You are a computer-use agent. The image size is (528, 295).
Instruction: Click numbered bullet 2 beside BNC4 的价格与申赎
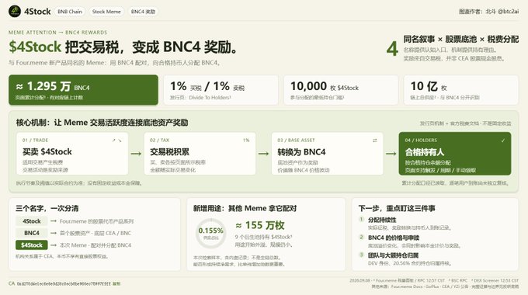point(361,237)
